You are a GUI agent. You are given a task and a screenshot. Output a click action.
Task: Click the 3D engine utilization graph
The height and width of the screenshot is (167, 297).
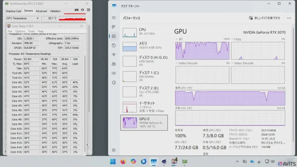click(x=202, y=51)
